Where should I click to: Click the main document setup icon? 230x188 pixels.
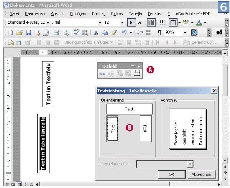(x=11, y=43)
